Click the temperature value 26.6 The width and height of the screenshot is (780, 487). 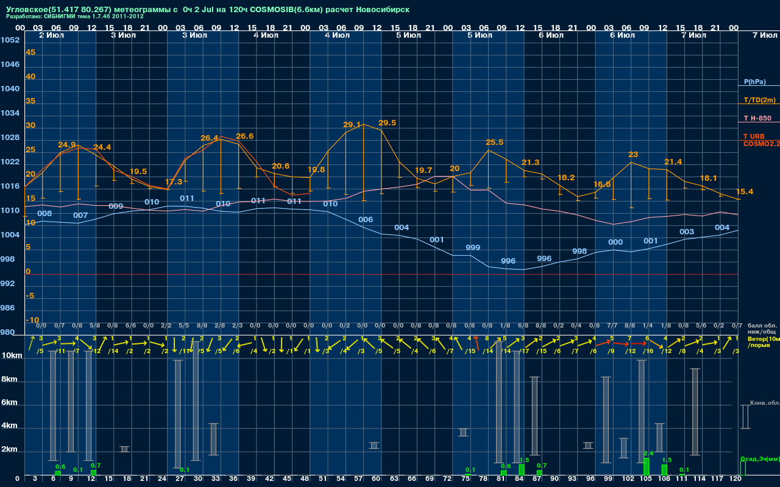245,136
